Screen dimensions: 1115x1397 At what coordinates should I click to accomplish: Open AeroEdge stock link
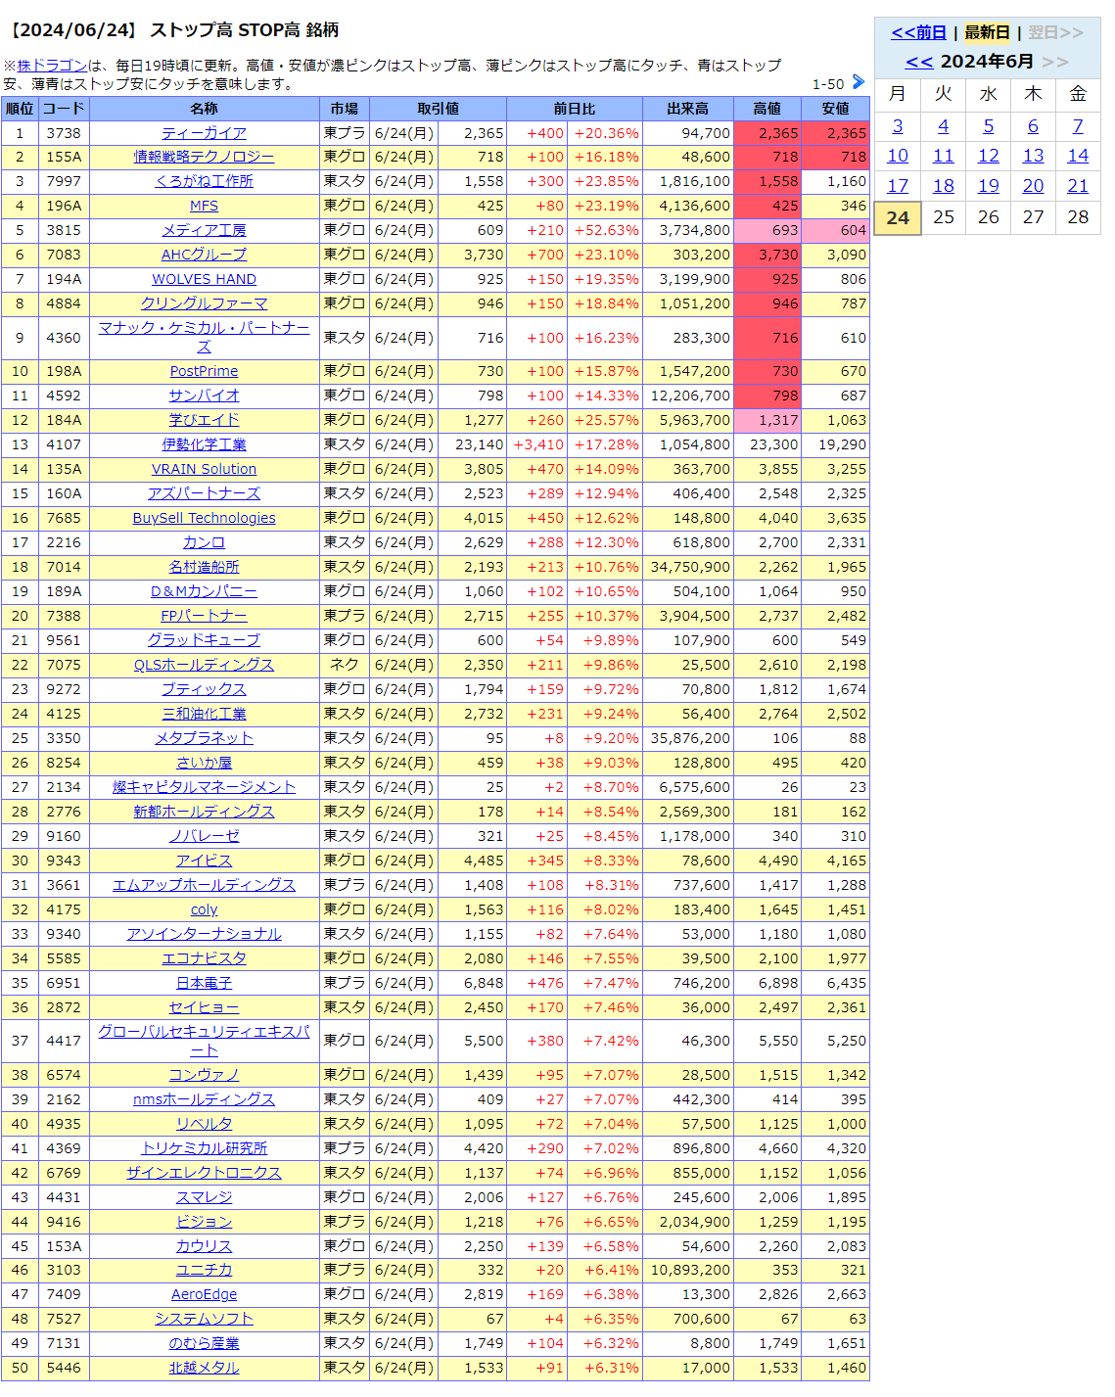[204, 1294]
